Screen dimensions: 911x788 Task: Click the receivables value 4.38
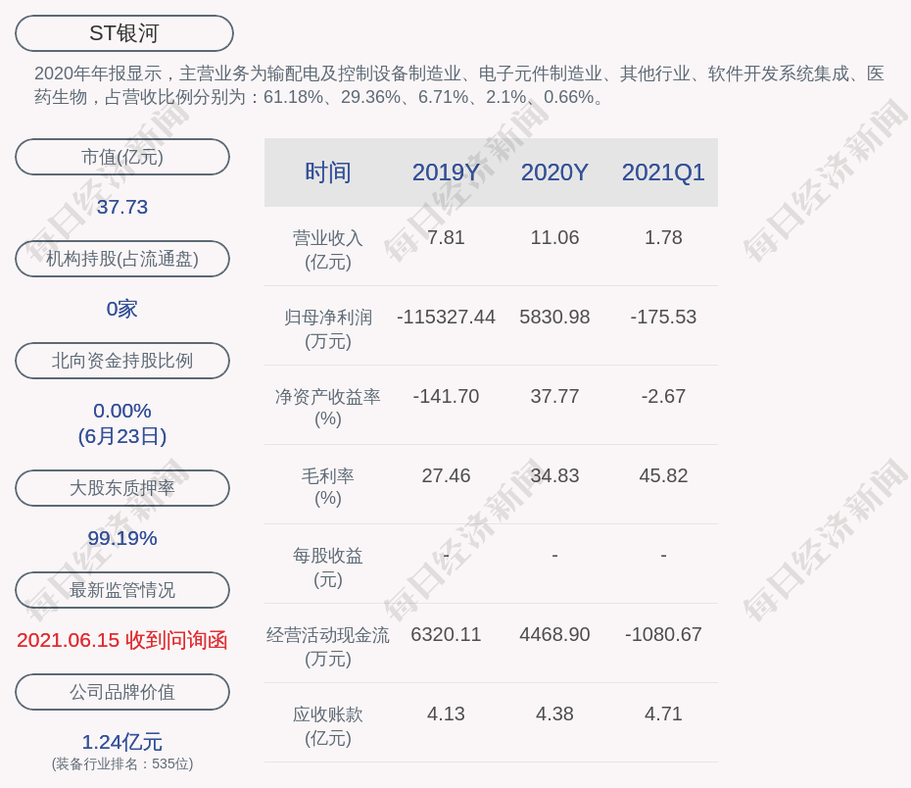554,714
